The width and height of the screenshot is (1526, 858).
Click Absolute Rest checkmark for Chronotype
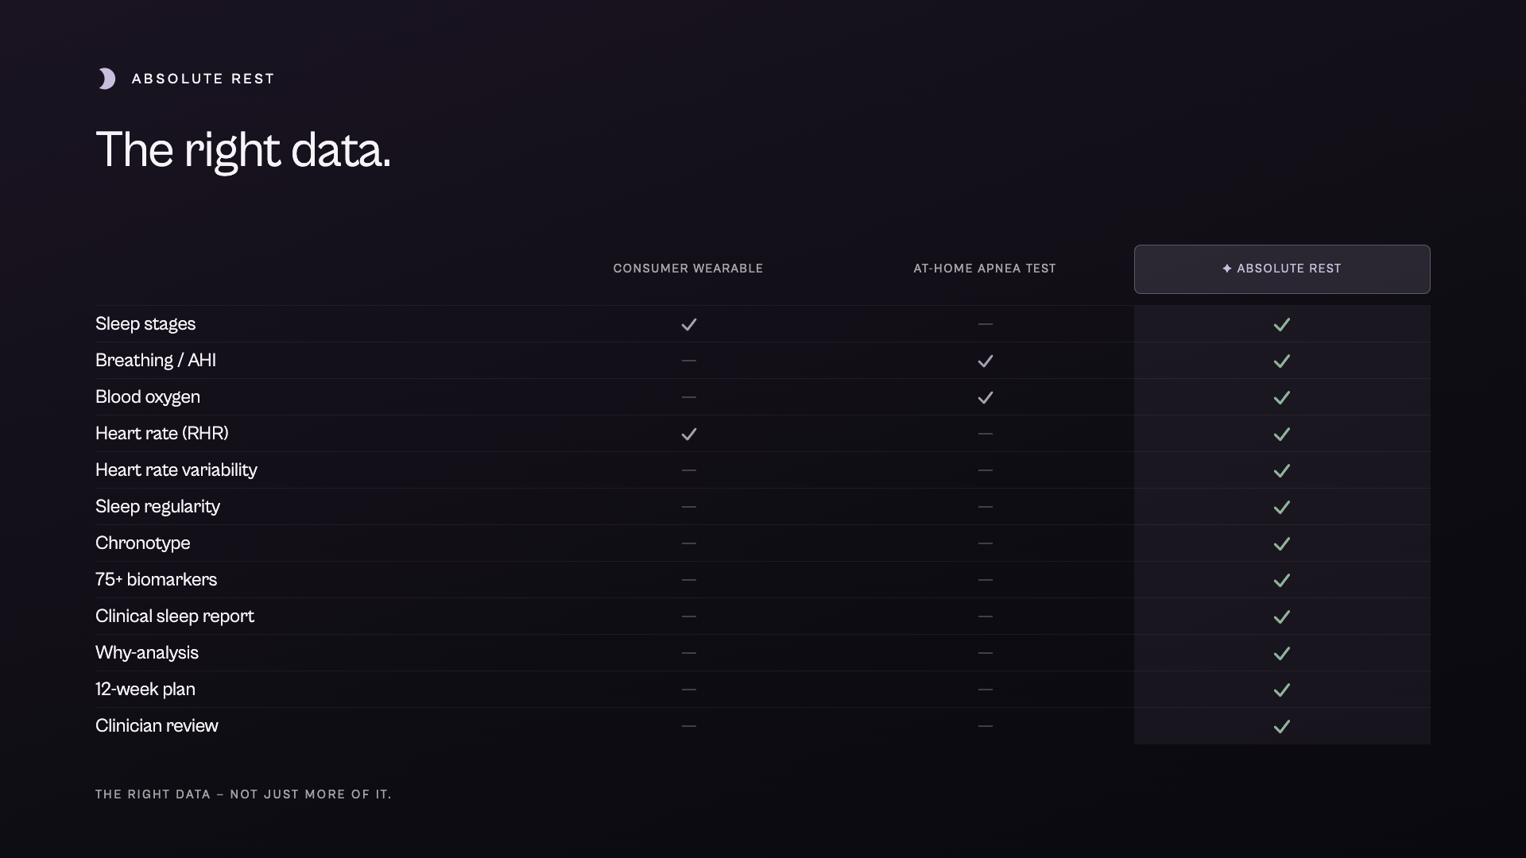click(x=1282, y=543)
